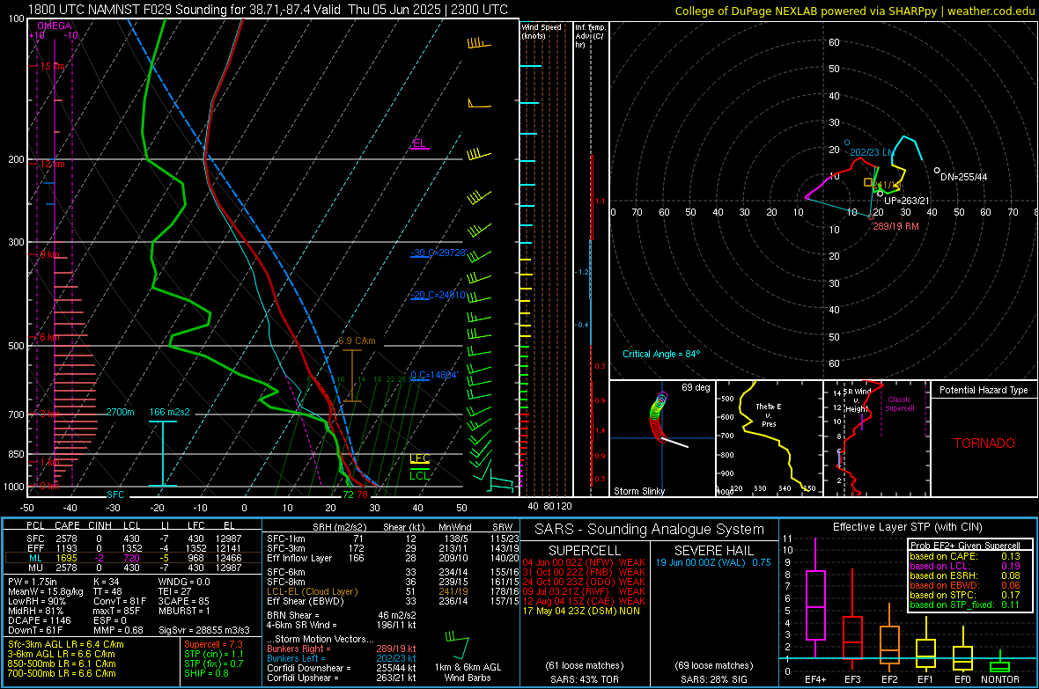Select the green 'LCL' level label
Screen dimensions: 1039x689
[x=419, y=476]
